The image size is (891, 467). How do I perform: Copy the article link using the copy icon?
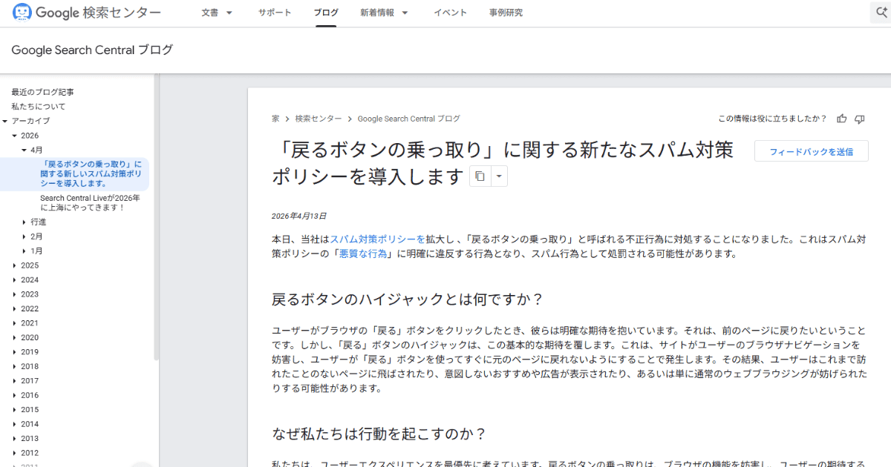coord(480,176)
